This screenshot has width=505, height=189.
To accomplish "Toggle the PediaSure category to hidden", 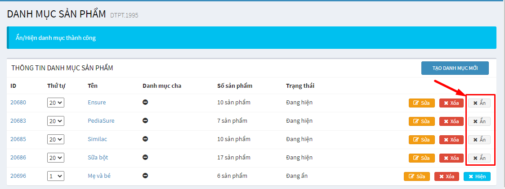I will [479, 121].
